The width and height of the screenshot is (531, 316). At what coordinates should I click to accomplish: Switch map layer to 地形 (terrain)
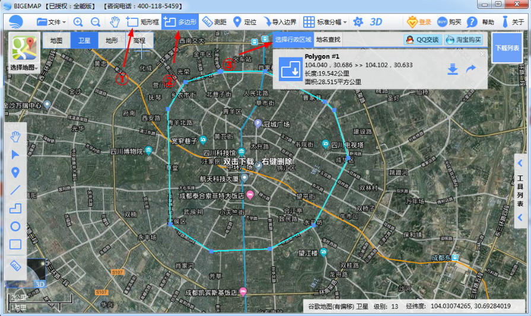click(112, 41)
